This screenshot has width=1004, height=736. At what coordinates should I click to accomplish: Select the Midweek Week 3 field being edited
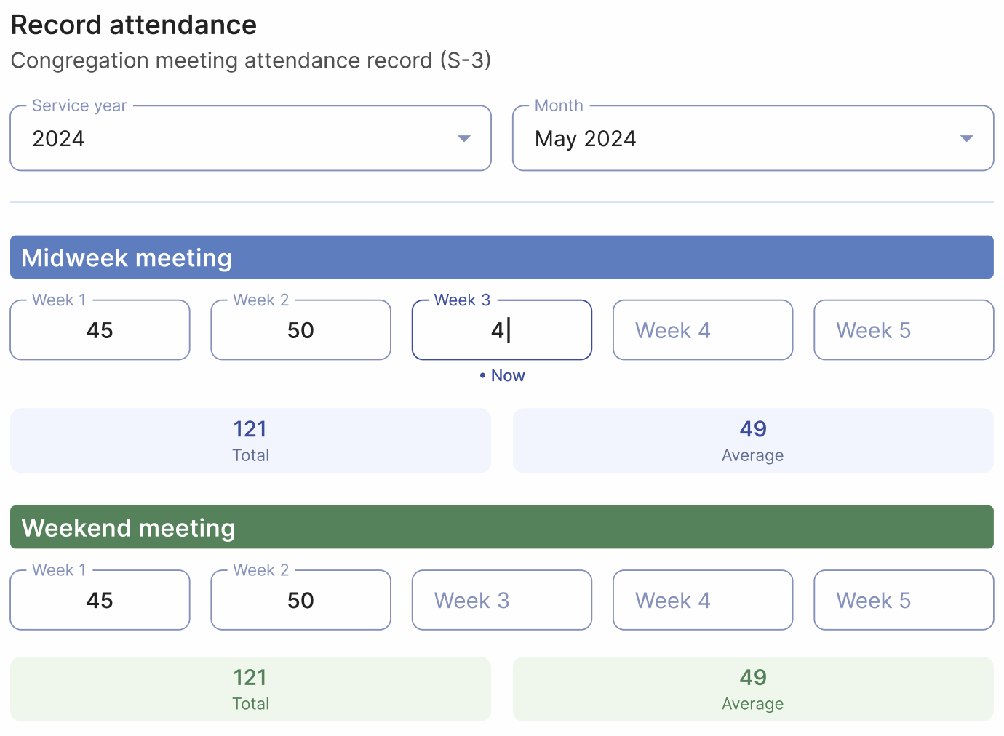(x=501, y=330)
